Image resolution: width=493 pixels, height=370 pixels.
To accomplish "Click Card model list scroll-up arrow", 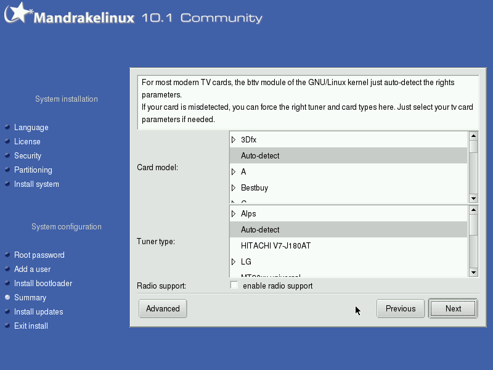I will tap(473, 136).
